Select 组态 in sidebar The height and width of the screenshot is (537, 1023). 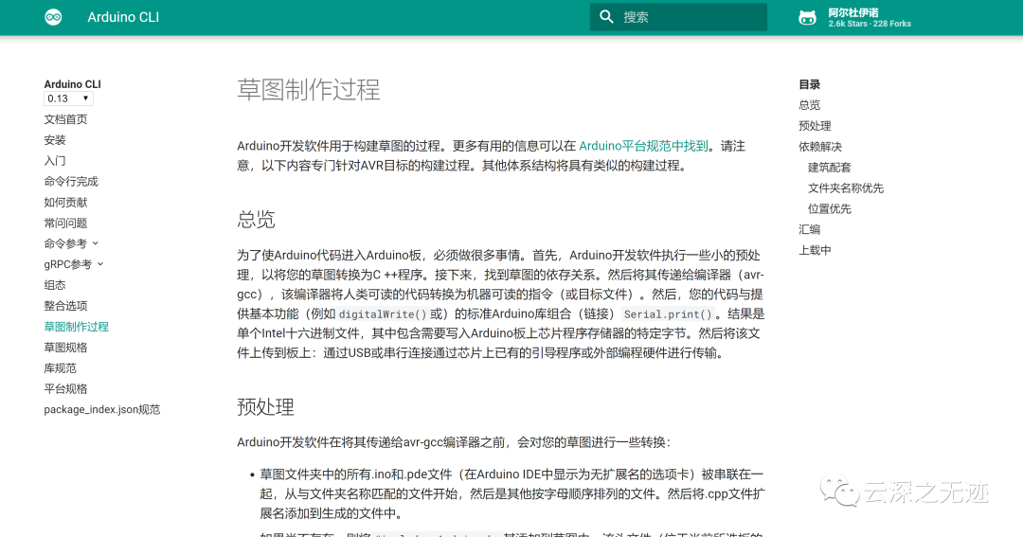coord(55,285)
